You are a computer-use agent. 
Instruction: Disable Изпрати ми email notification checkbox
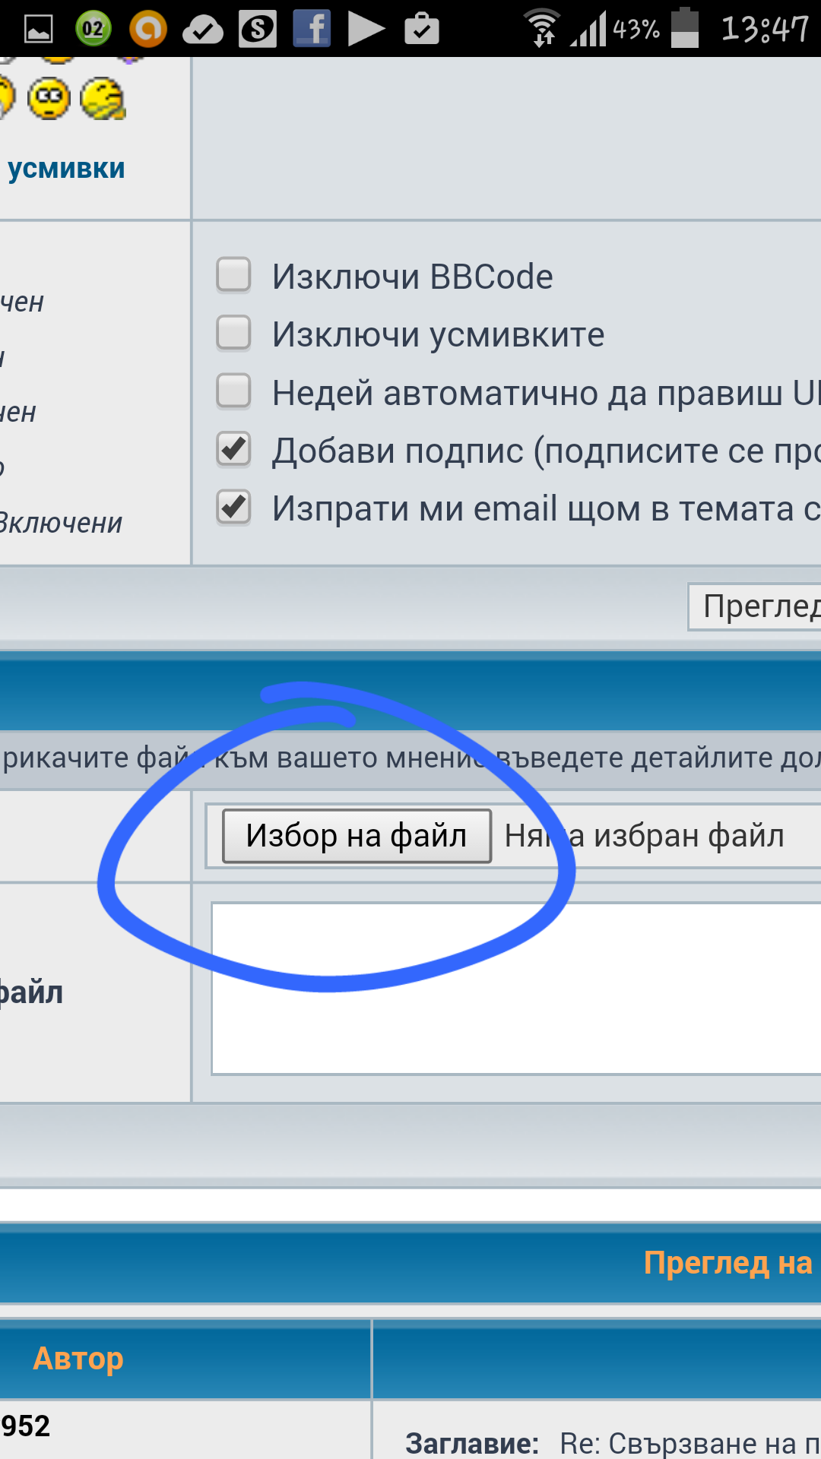pos(234,508)
